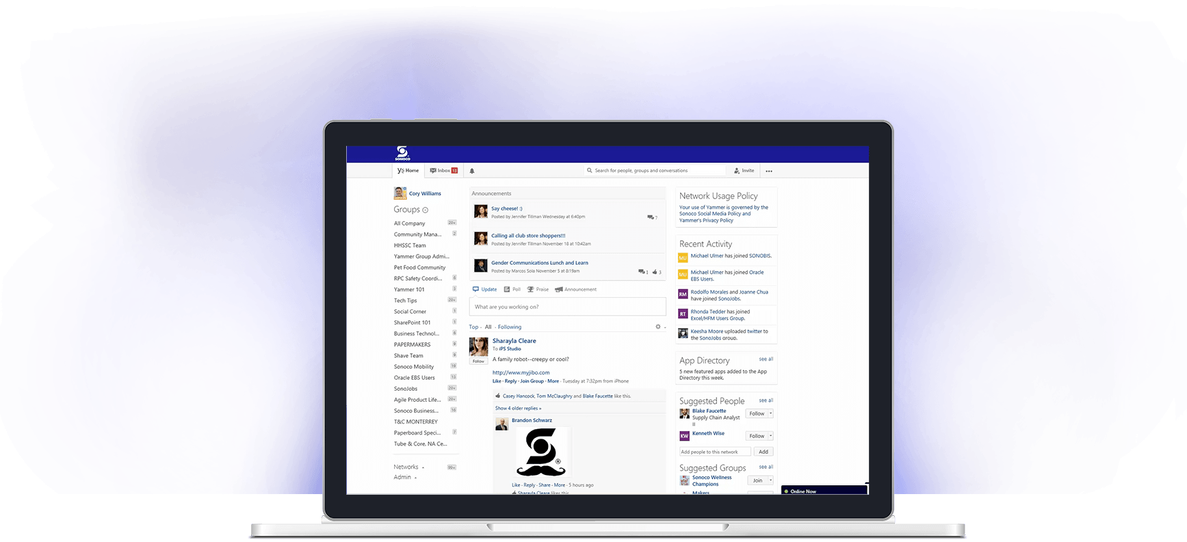The width and height of the screenshot is (1187, 542).
Task: Open Say cheese! :) announcement
Action: pos(506,209)
